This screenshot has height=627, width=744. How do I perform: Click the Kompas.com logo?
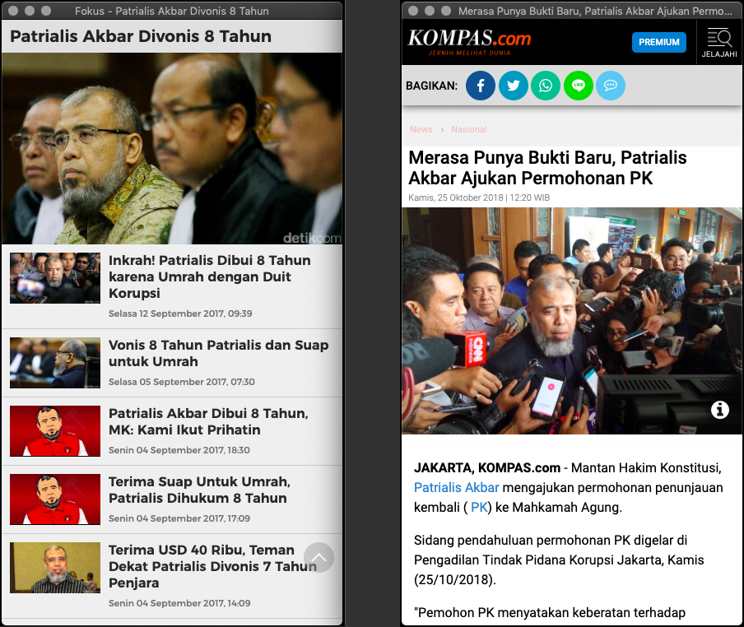point(469,41)
